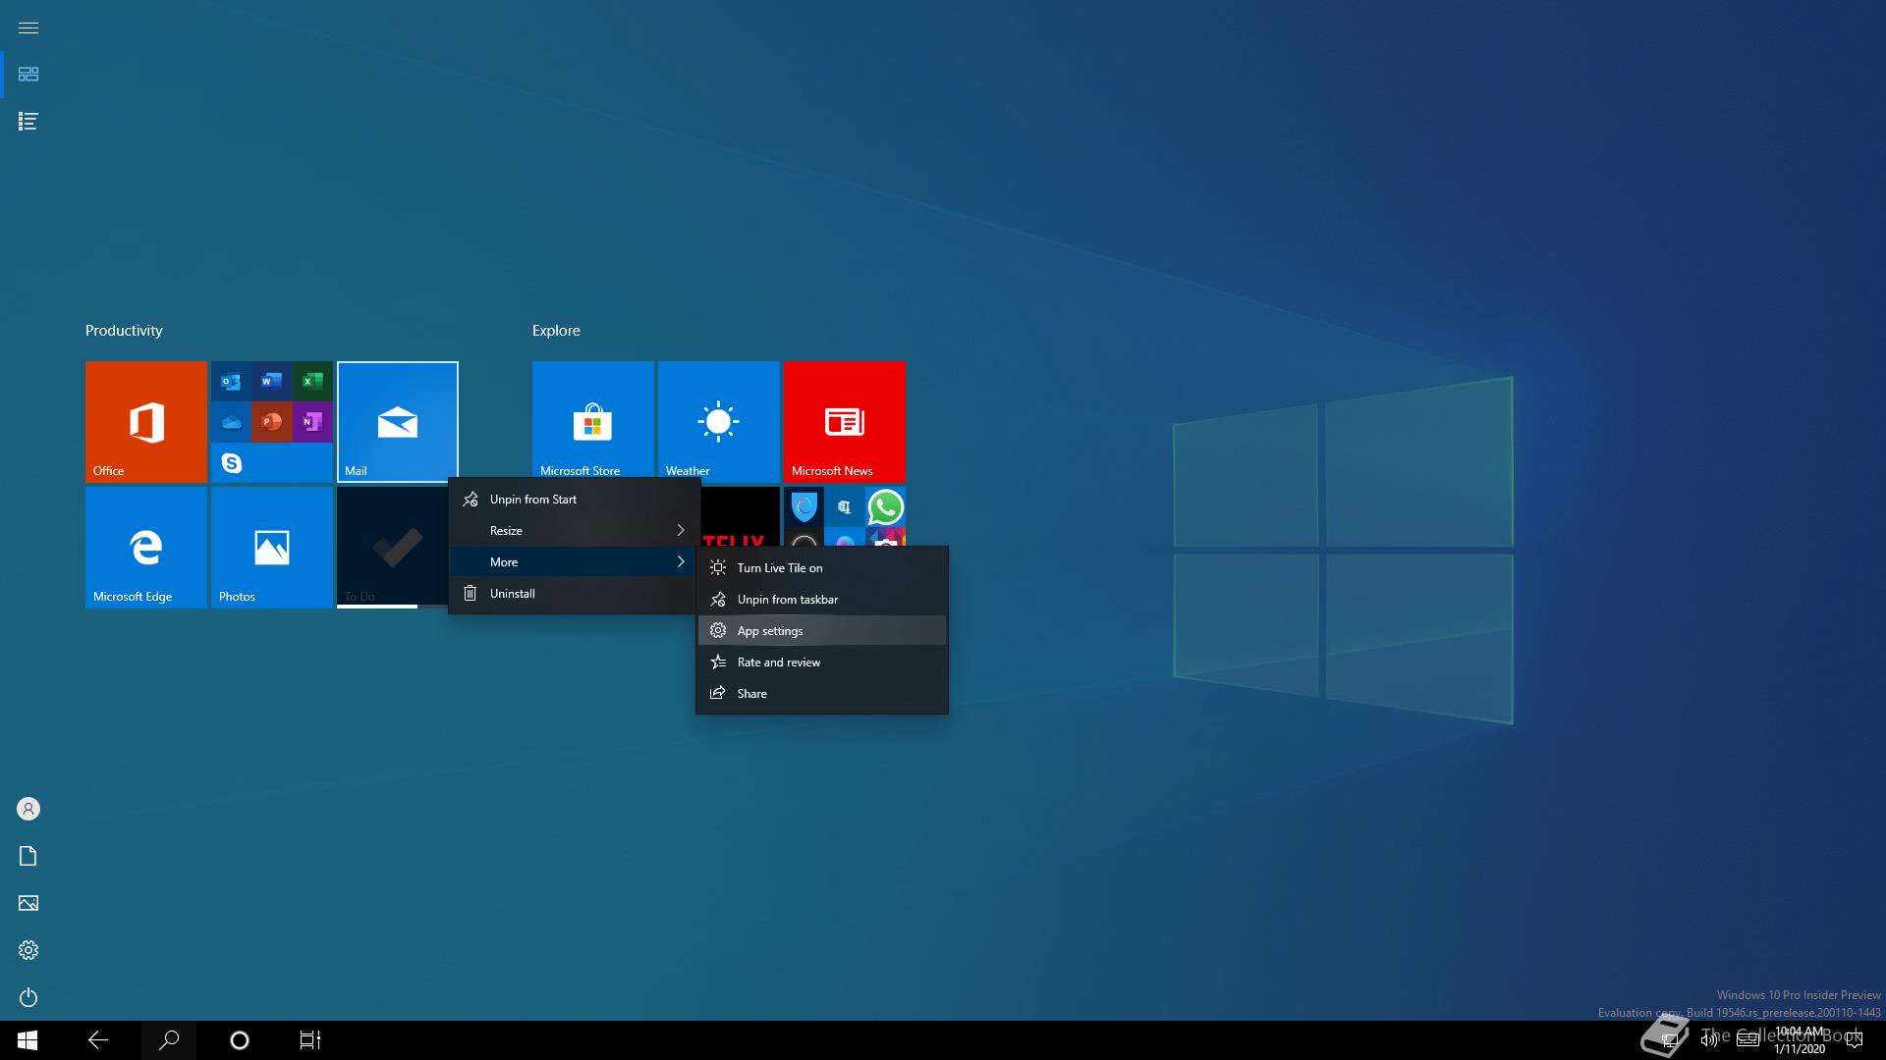
Task: Open Settings gear in Start sidebar
Action: [28, 950]
